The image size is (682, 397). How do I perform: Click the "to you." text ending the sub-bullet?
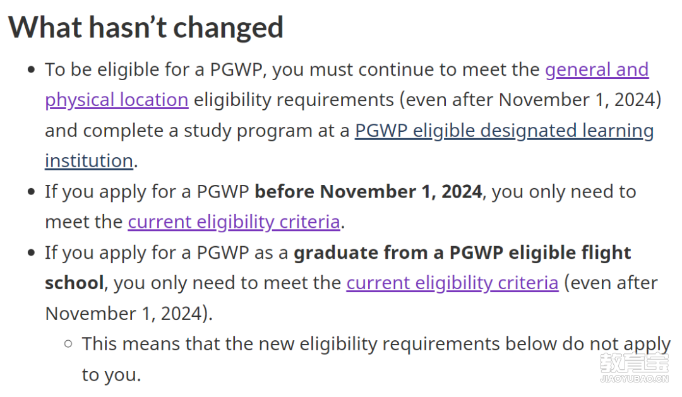[111, 375]
